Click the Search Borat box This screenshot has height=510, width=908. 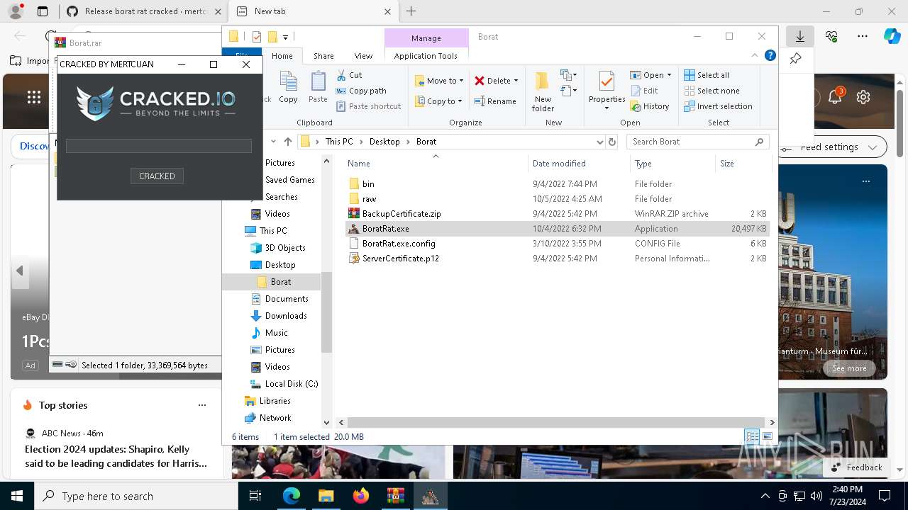tap(697, 142)
